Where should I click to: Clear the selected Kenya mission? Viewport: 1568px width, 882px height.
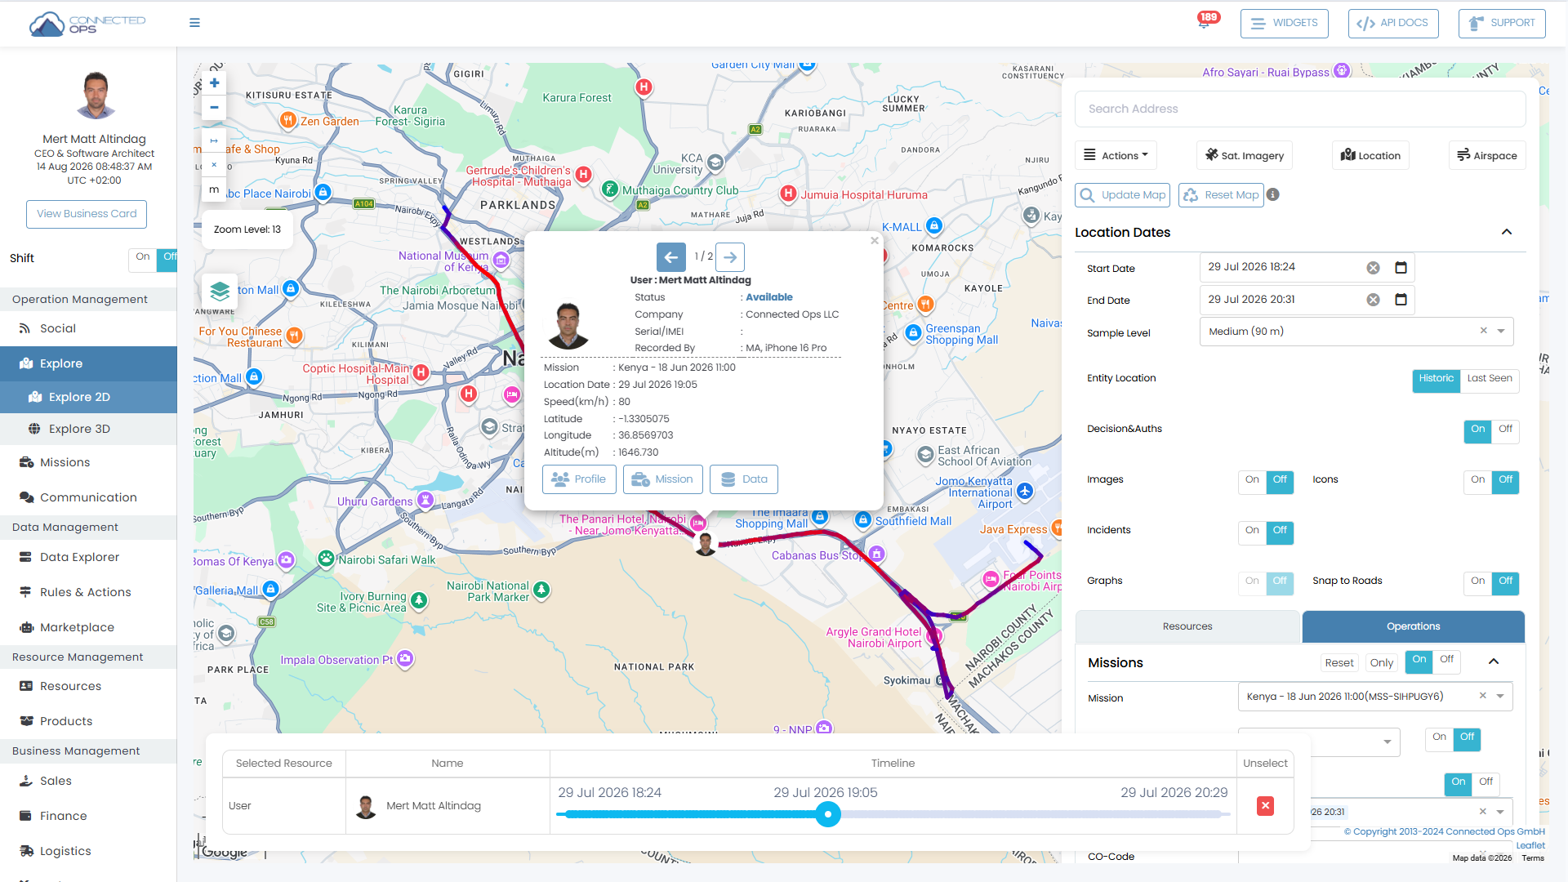(x=1482, y=696)
